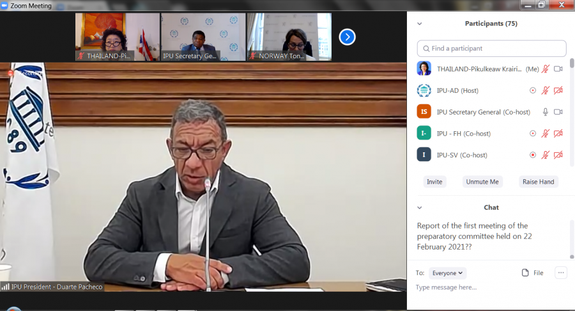Click the microphone icon for IPU Secretary General
This screenshot has width=575, height=311.
(546, 112)
